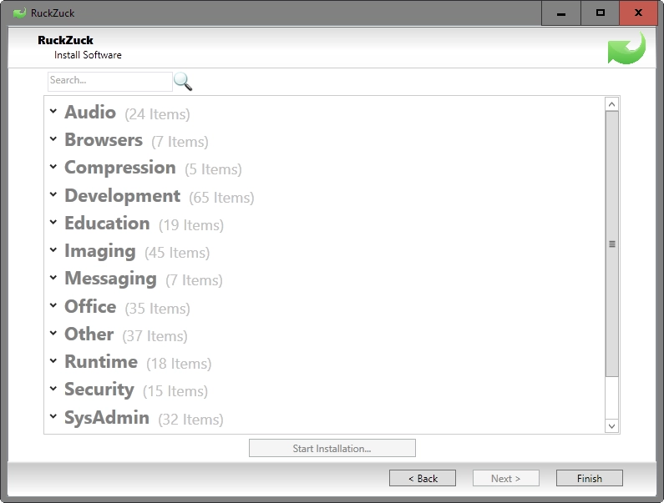Select the Education category heading
The image size is (664, 503).
(x=107, y=224)
